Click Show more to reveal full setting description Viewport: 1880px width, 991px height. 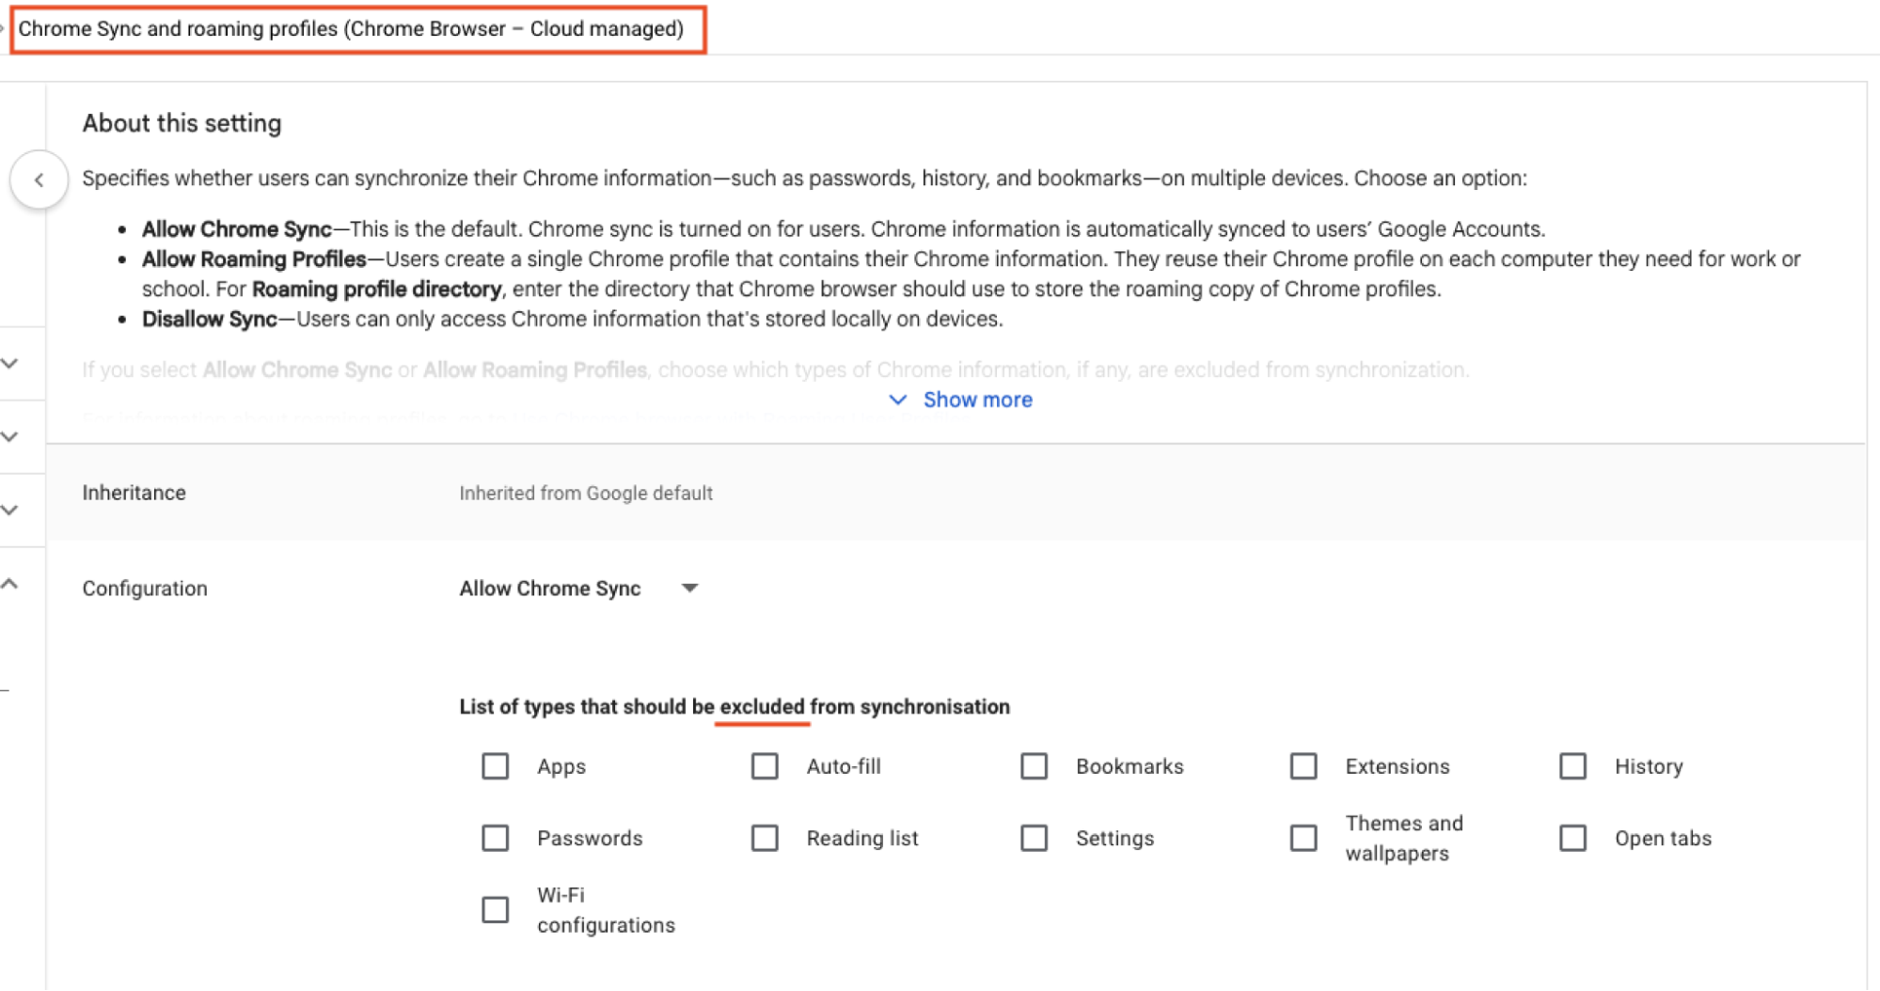pos(958,400)
